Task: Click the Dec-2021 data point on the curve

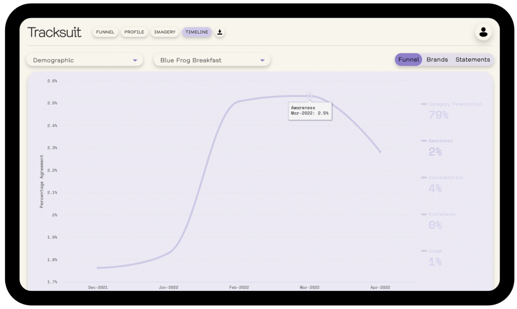Action: (98, 268)
